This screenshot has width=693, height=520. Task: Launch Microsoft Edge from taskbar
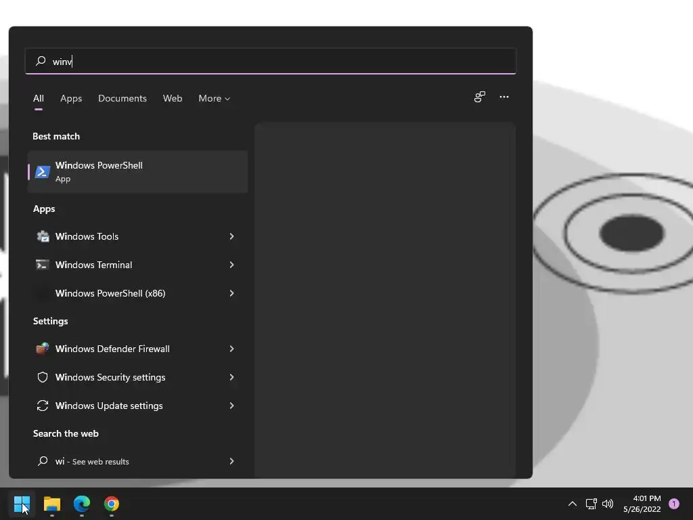pos(82,504)
